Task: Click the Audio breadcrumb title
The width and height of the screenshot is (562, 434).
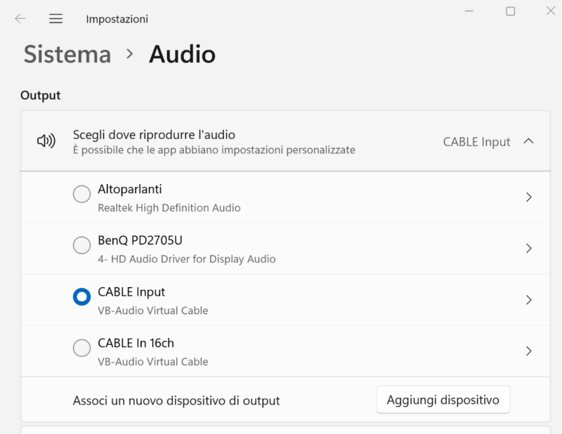Action: pos(182,54)
